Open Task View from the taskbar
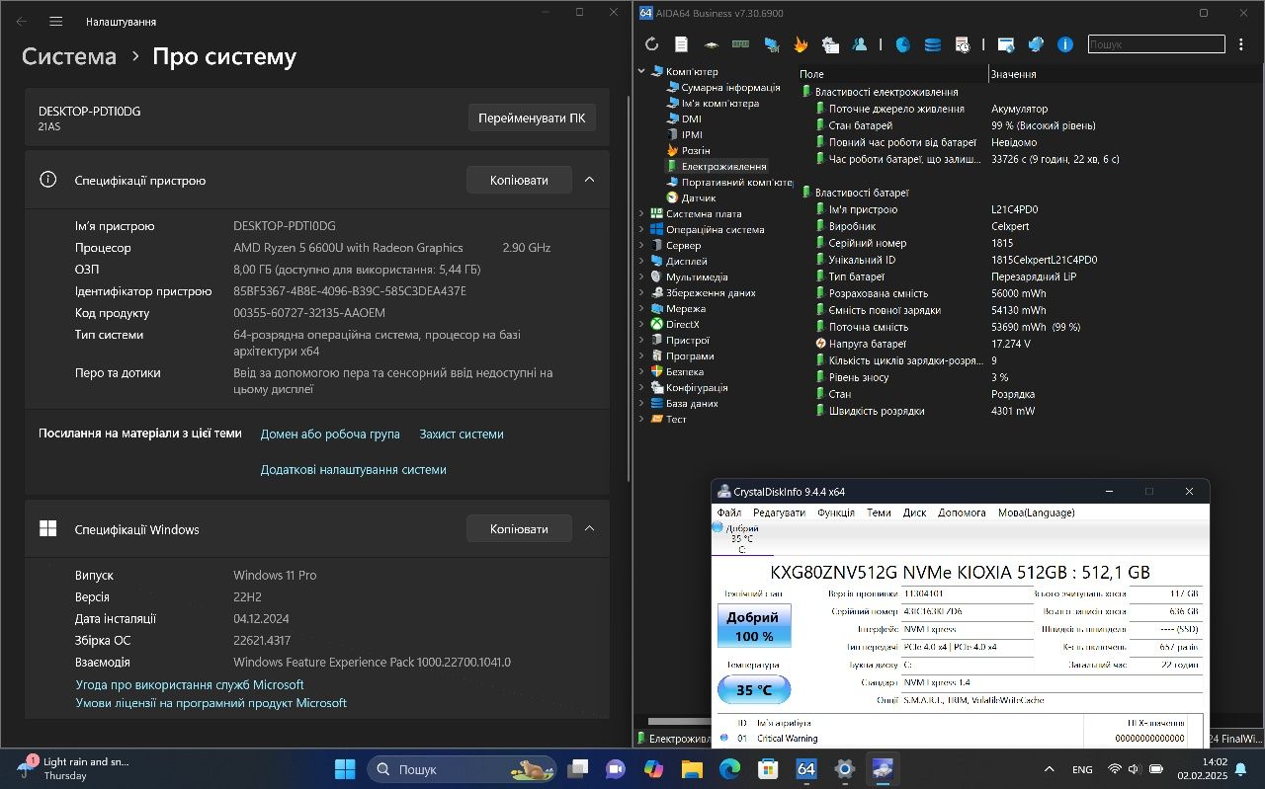This screenshot has width=1265, height=789. coord(578,769)
